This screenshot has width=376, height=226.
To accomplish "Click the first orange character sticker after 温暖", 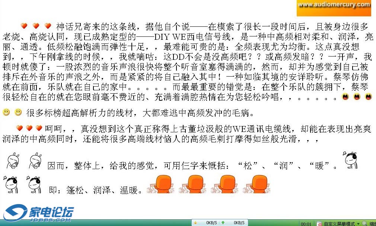I will (x=159, y=184).
